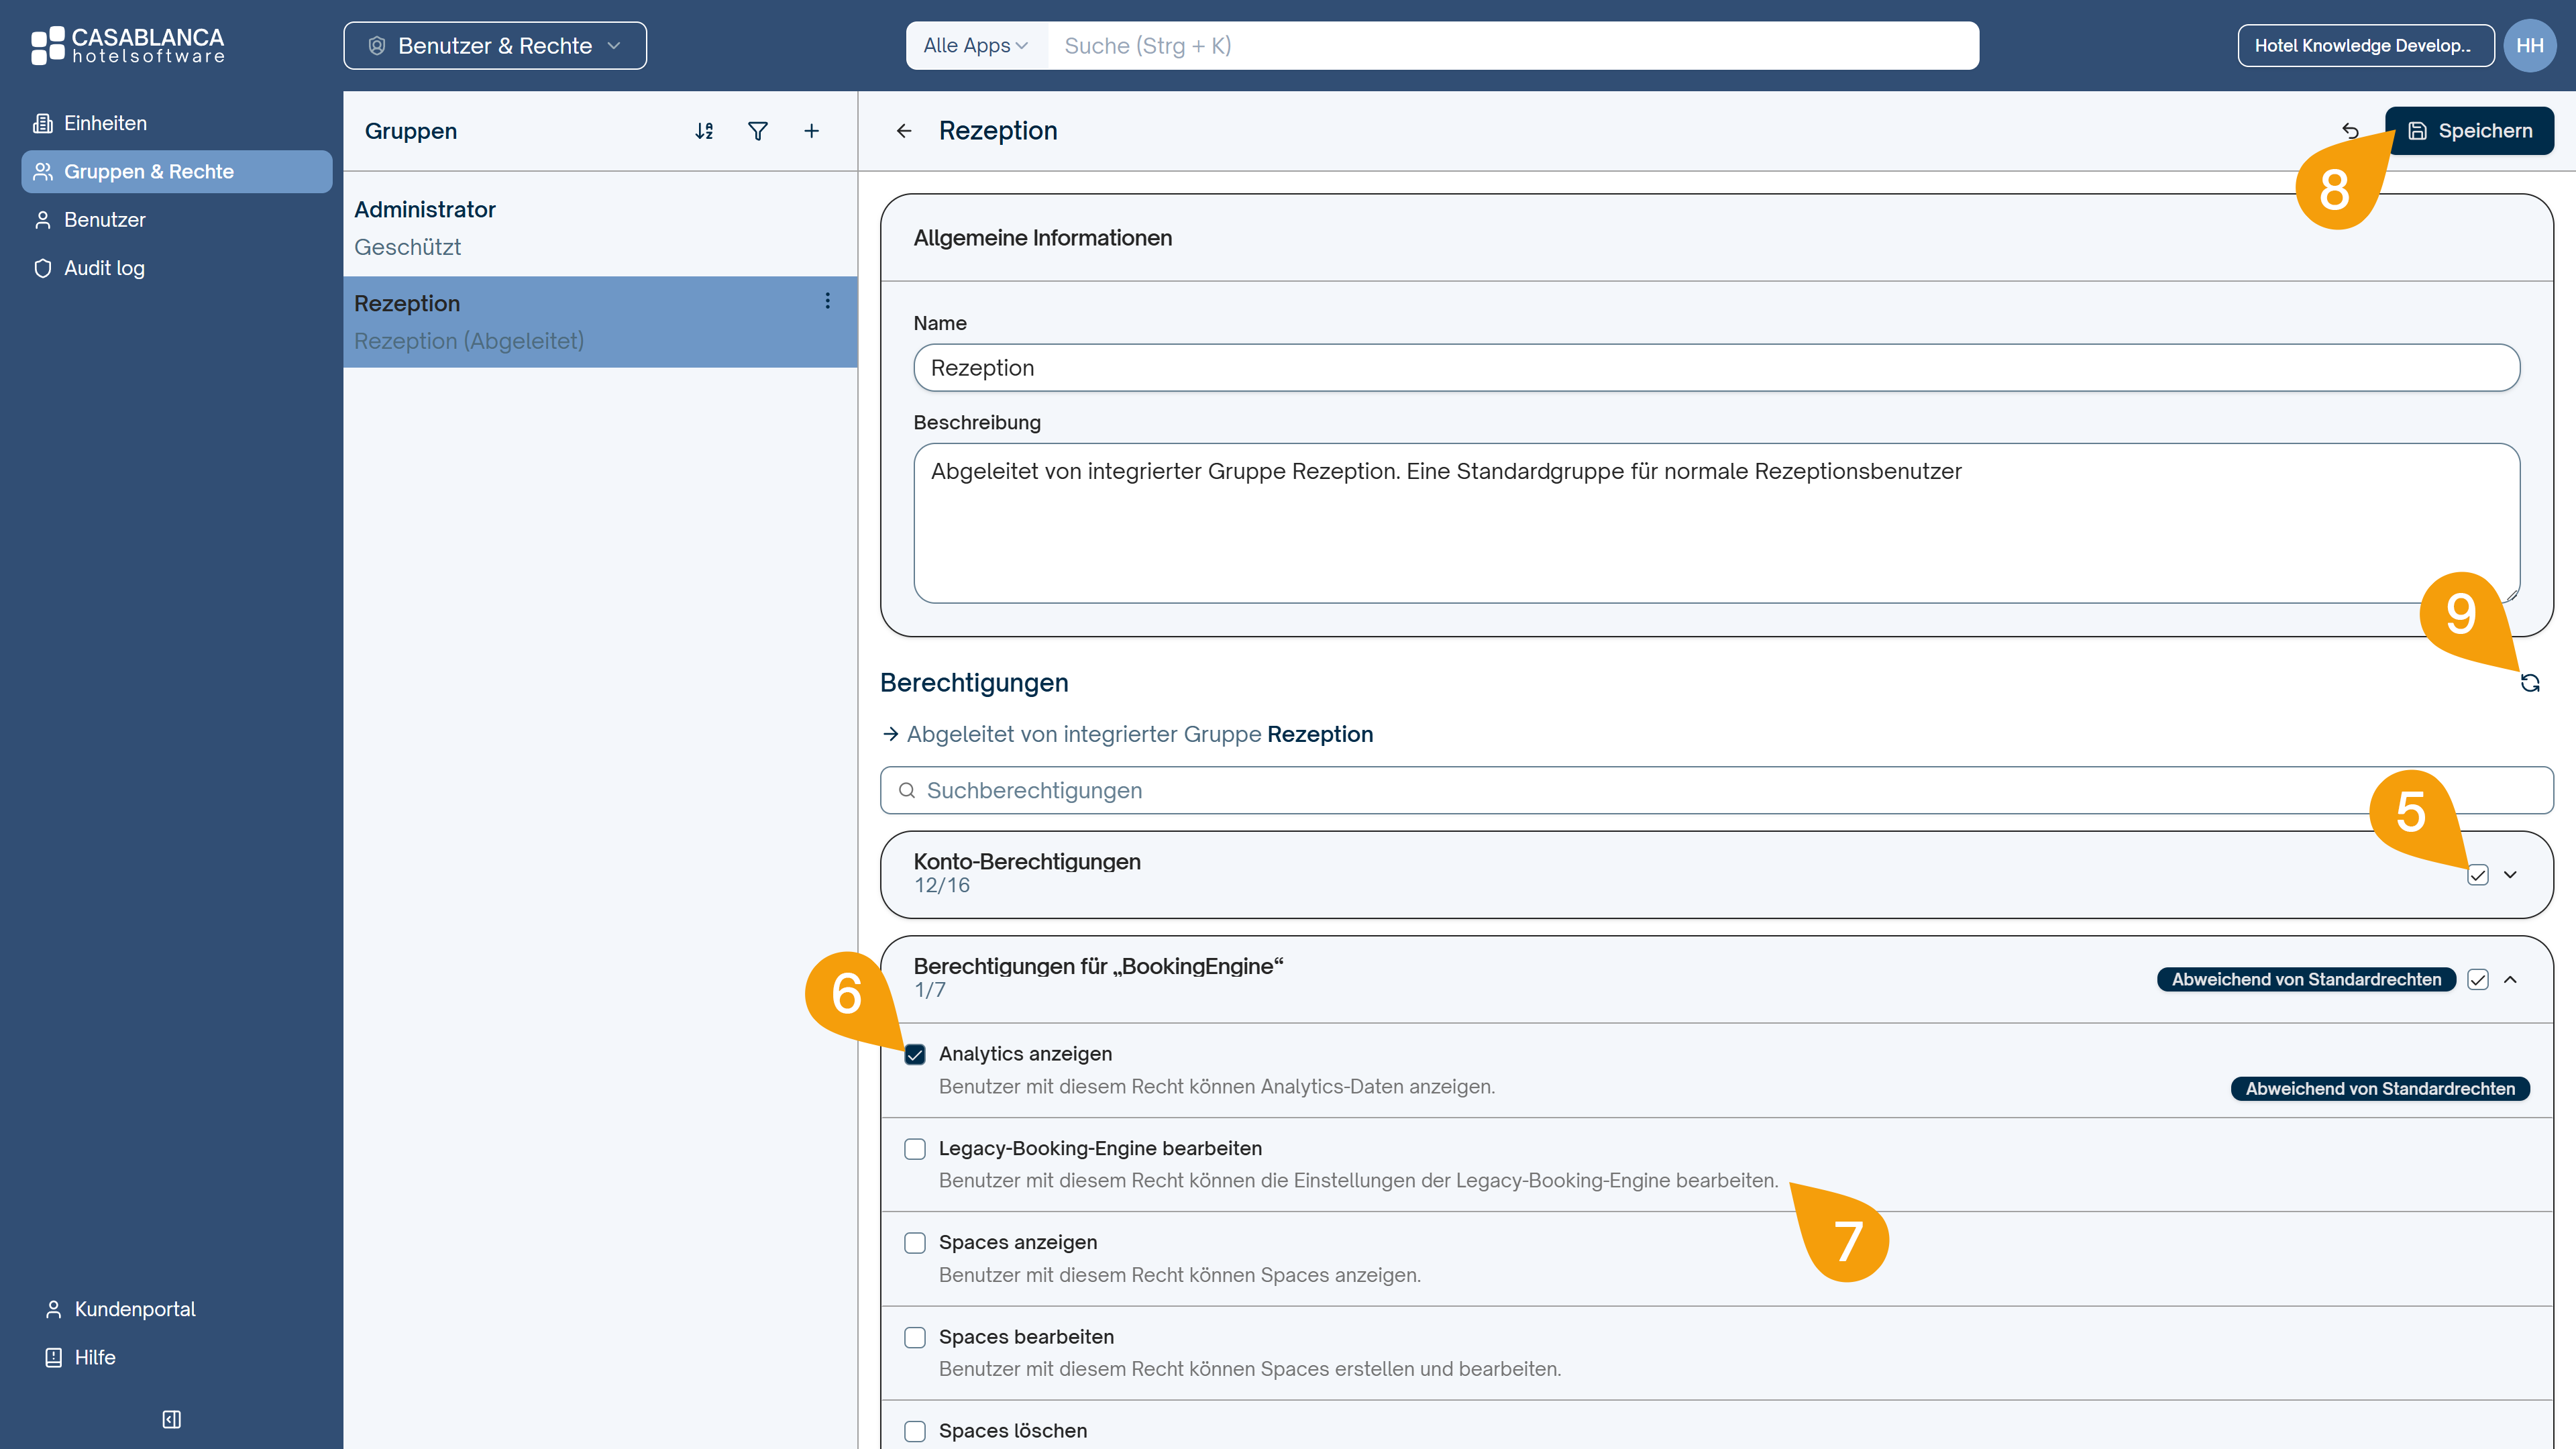
Task: Go back using the arrow beside Rezeption
Action: click(904, 131)
